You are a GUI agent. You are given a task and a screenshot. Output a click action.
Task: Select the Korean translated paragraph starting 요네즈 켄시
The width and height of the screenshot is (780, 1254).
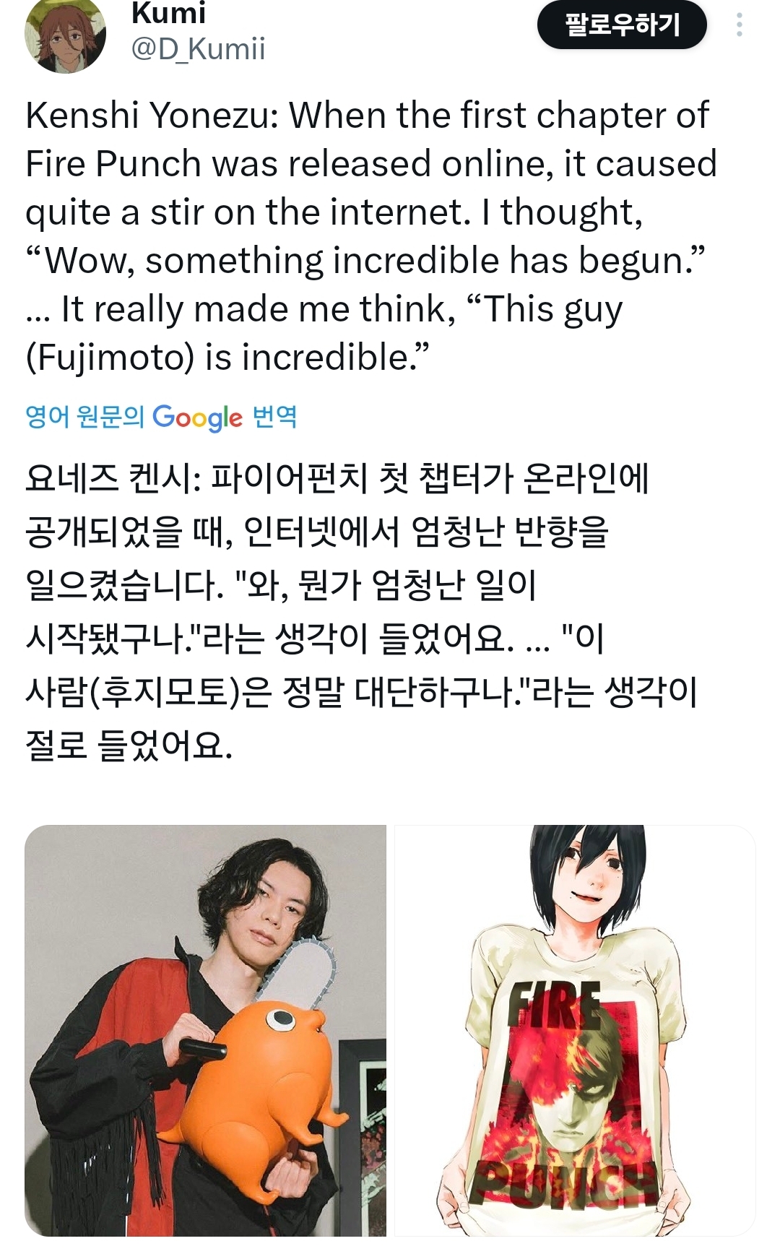(x=361, y=611)
